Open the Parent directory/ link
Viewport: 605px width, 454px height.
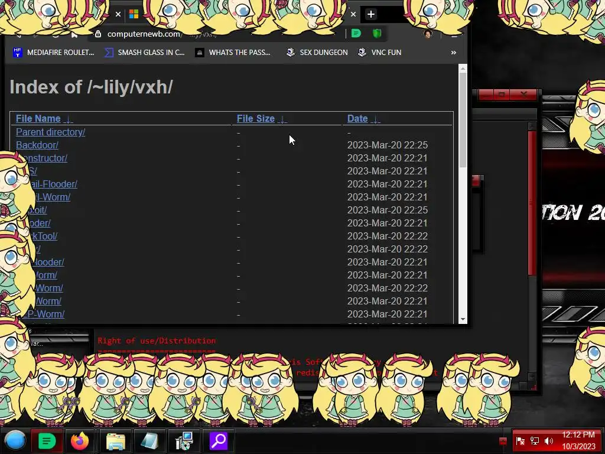pyautogui.click(x=51, y=132)
